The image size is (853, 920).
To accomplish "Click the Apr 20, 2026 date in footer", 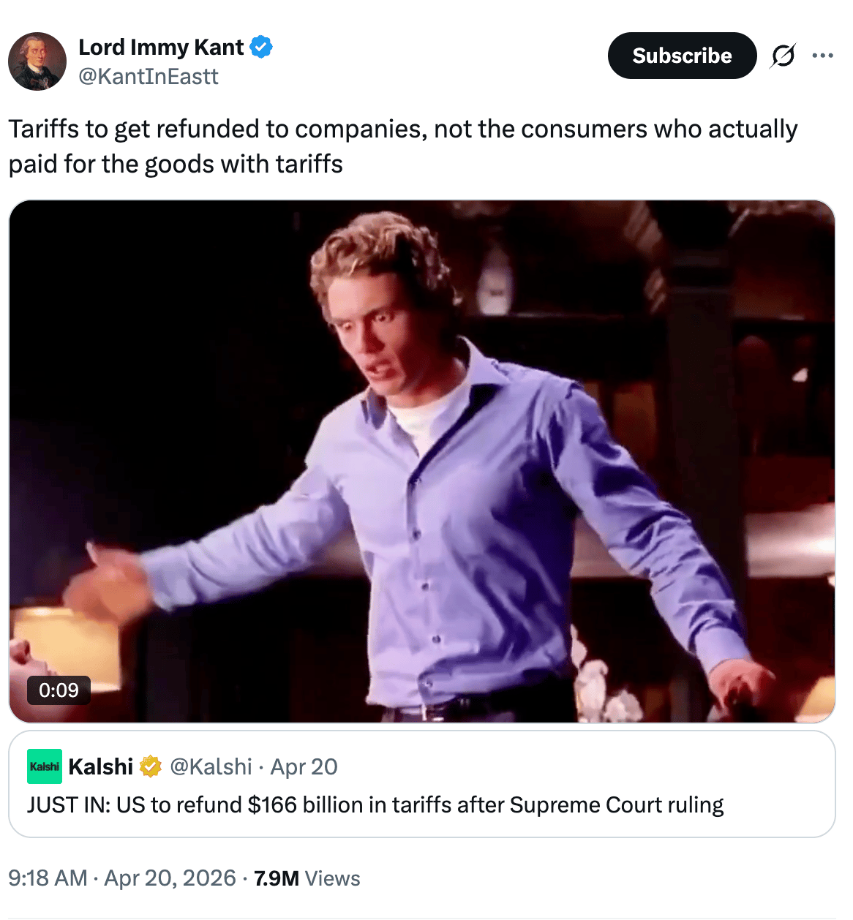I will [x=170, y=878].
